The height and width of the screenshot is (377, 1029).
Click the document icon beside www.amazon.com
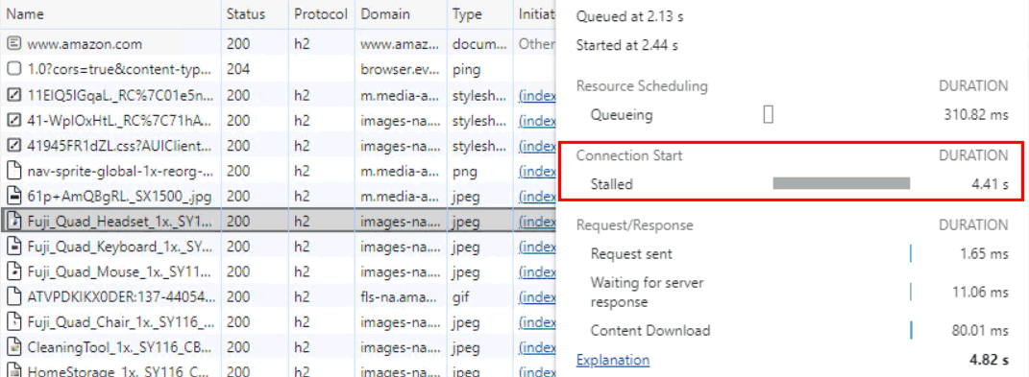click(x=13, y=44)
